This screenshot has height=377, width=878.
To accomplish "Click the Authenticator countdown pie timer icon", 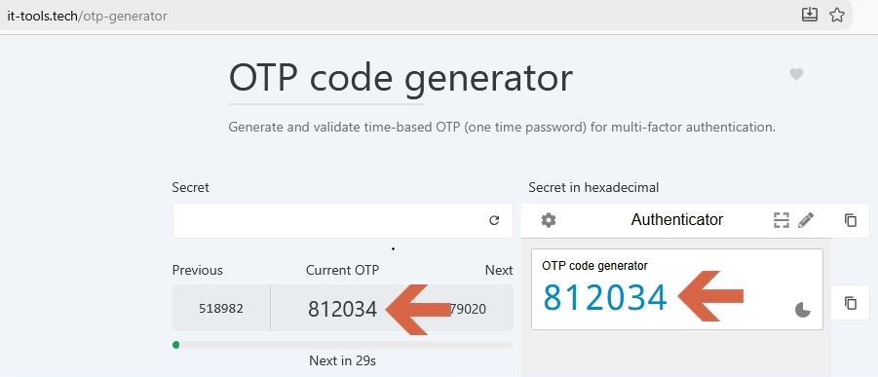I will [x=803, y=309].
